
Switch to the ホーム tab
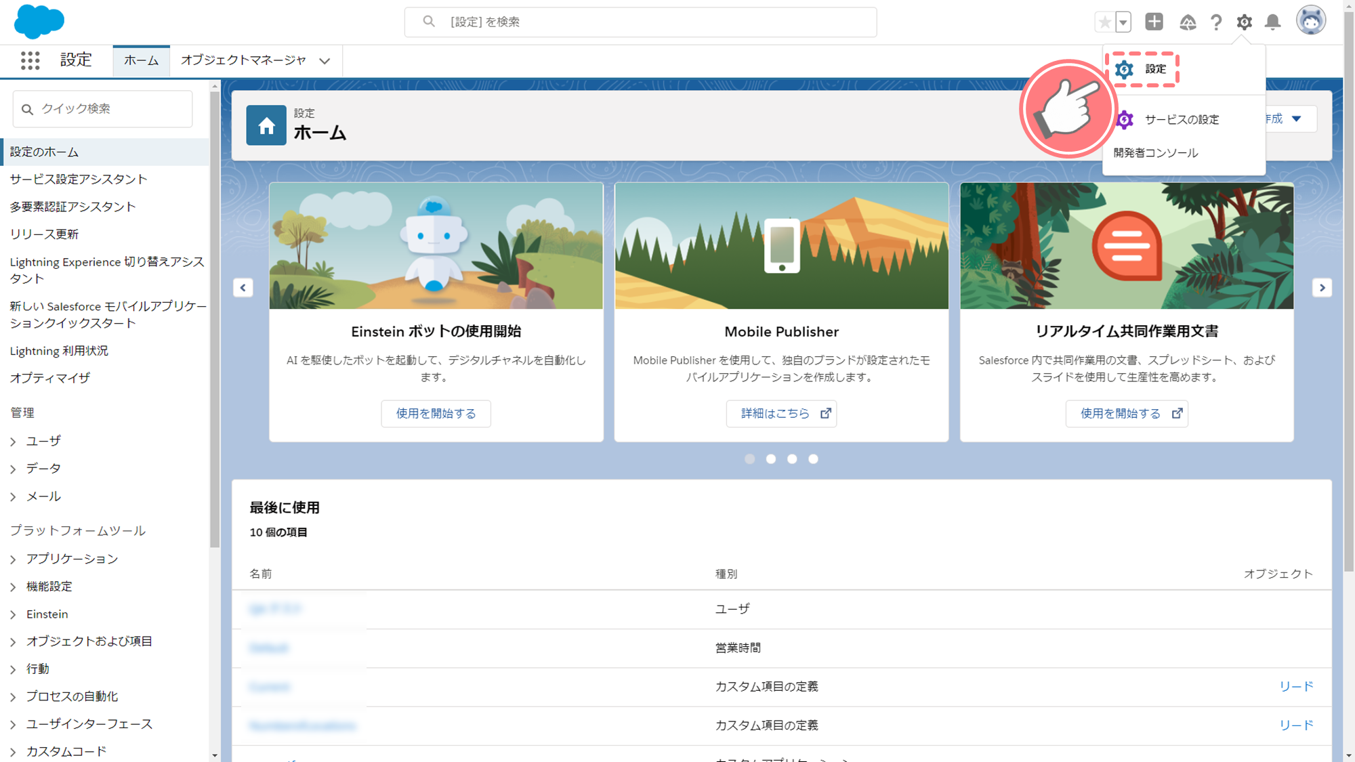(x=141, y=60)
